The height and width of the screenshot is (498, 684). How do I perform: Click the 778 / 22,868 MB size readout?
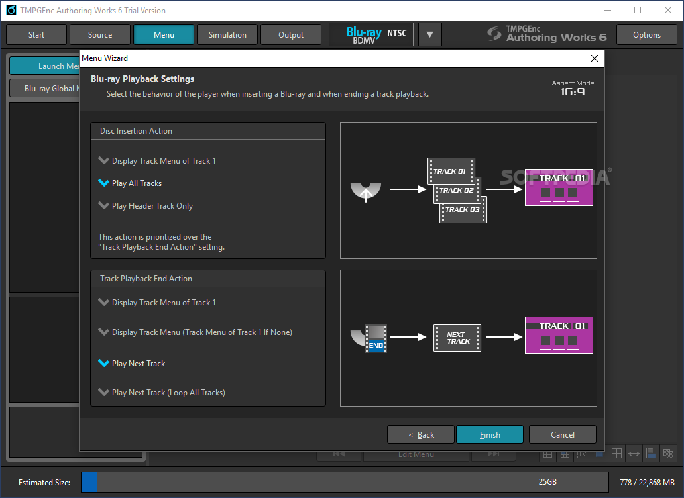647,482
